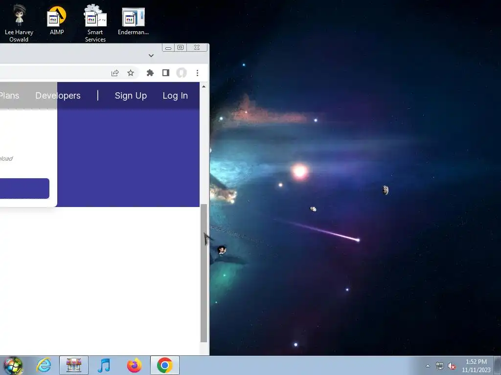The width and height of the screenshot is (501, 375).
Task: Open the network tray icon
Action: coord(440,366)
